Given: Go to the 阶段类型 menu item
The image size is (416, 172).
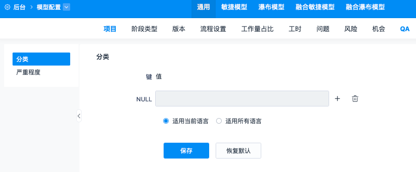Looking at the screenshot, I should point(145,29).
